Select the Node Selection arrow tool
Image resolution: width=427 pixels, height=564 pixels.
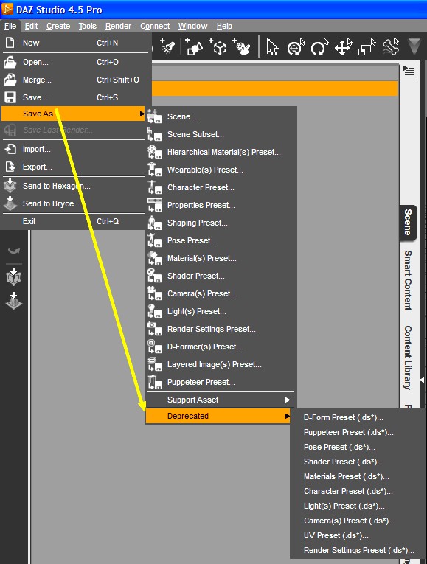pos(272,46)
